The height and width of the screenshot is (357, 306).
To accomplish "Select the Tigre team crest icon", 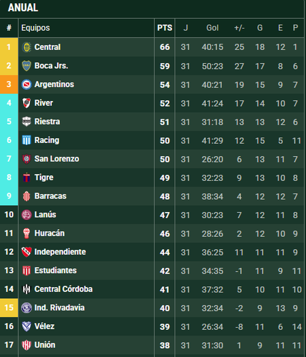I will pyautogui.click(x=27, y=177).
